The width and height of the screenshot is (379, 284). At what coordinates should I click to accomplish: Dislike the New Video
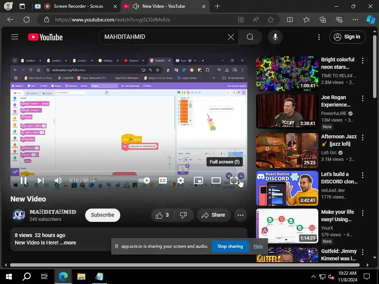point(184,215)
